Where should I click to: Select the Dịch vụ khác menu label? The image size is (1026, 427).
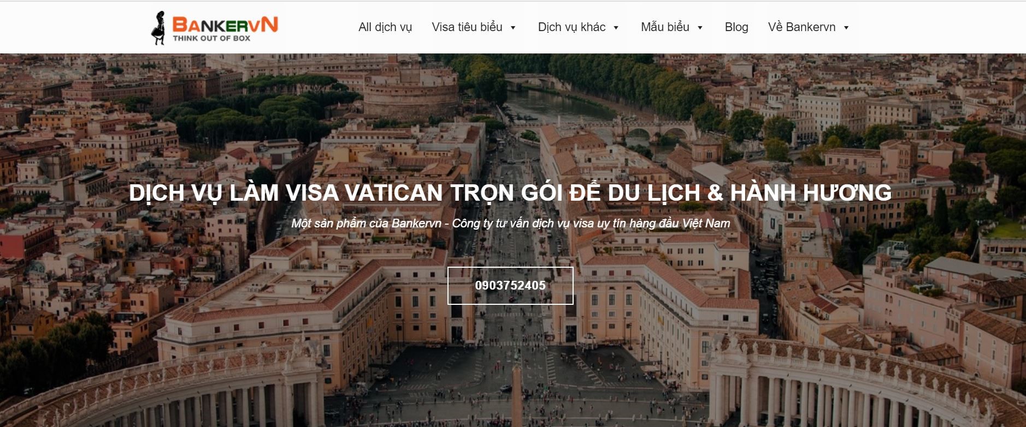click(571, 27)
